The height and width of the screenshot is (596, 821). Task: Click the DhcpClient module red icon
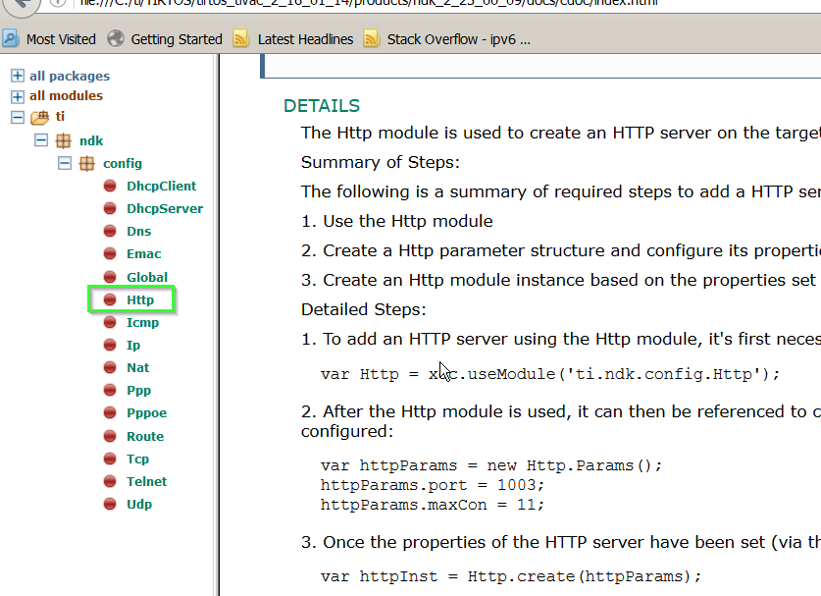point(110,186)
